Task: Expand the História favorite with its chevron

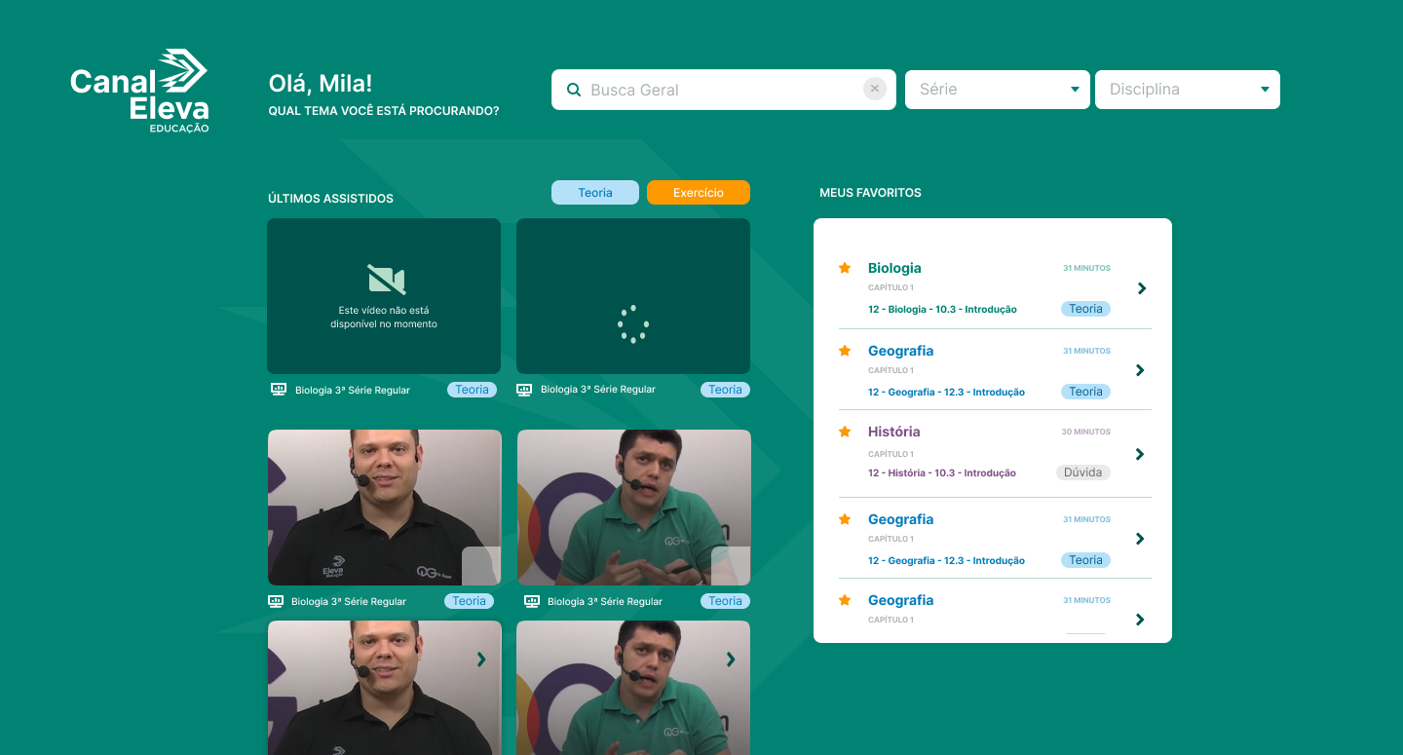Action: coord(1142,454)
